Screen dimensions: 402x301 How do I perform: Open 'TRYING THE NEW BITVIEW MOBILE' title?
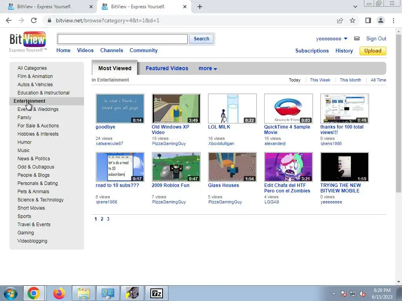click(340, 188)
